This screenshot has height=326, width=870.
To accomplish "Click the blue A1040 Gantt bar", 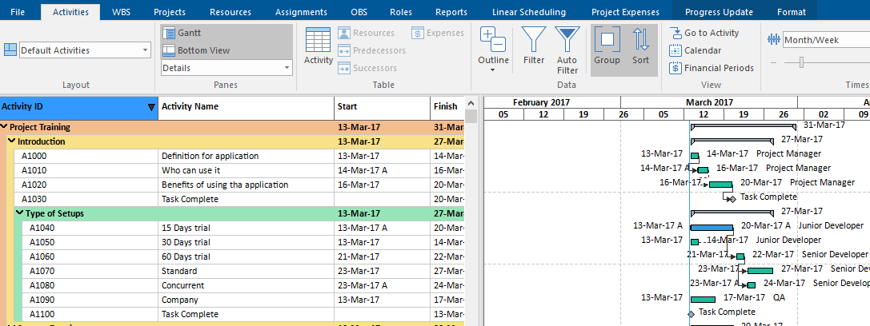I will (712, 227).
